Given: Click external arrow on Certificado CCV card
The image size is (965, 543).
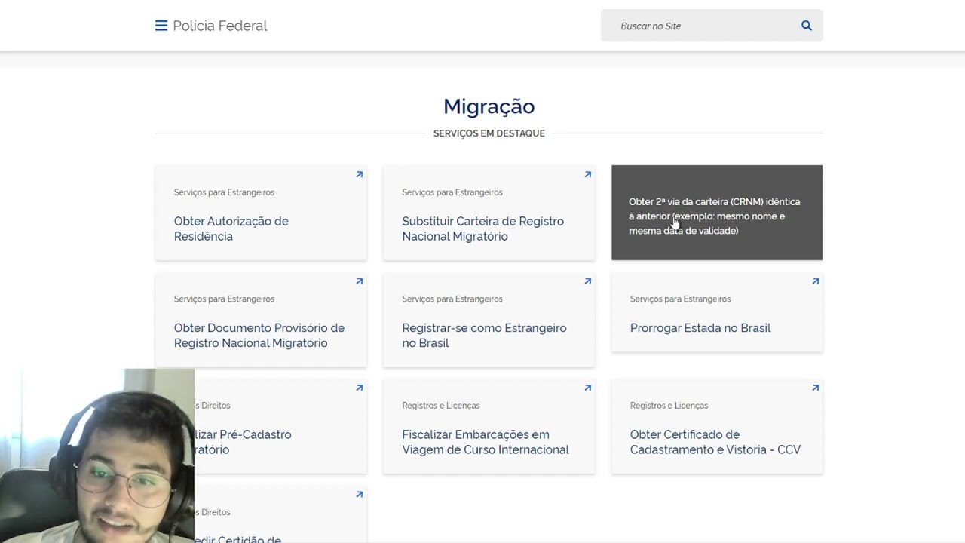Looking at the screenshot, I should 816,388.
